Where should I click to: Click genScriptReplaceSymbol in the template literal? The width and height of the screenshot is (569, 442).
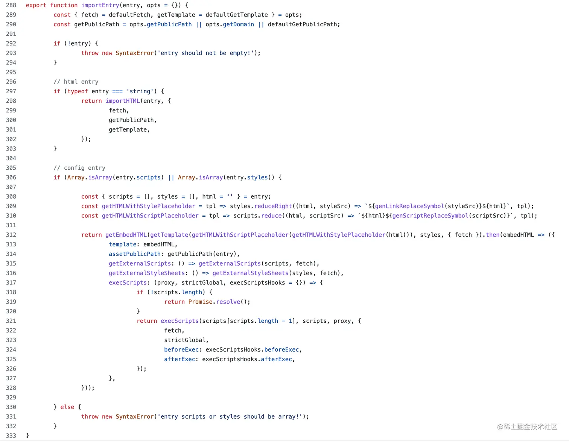430,216
